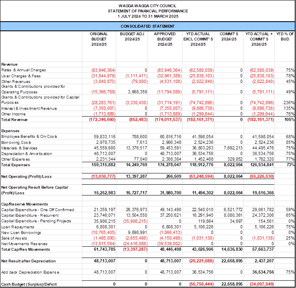Click Total Expenses original budget 159,315,882
Screen dimensions: 296x288
point(103,165)
